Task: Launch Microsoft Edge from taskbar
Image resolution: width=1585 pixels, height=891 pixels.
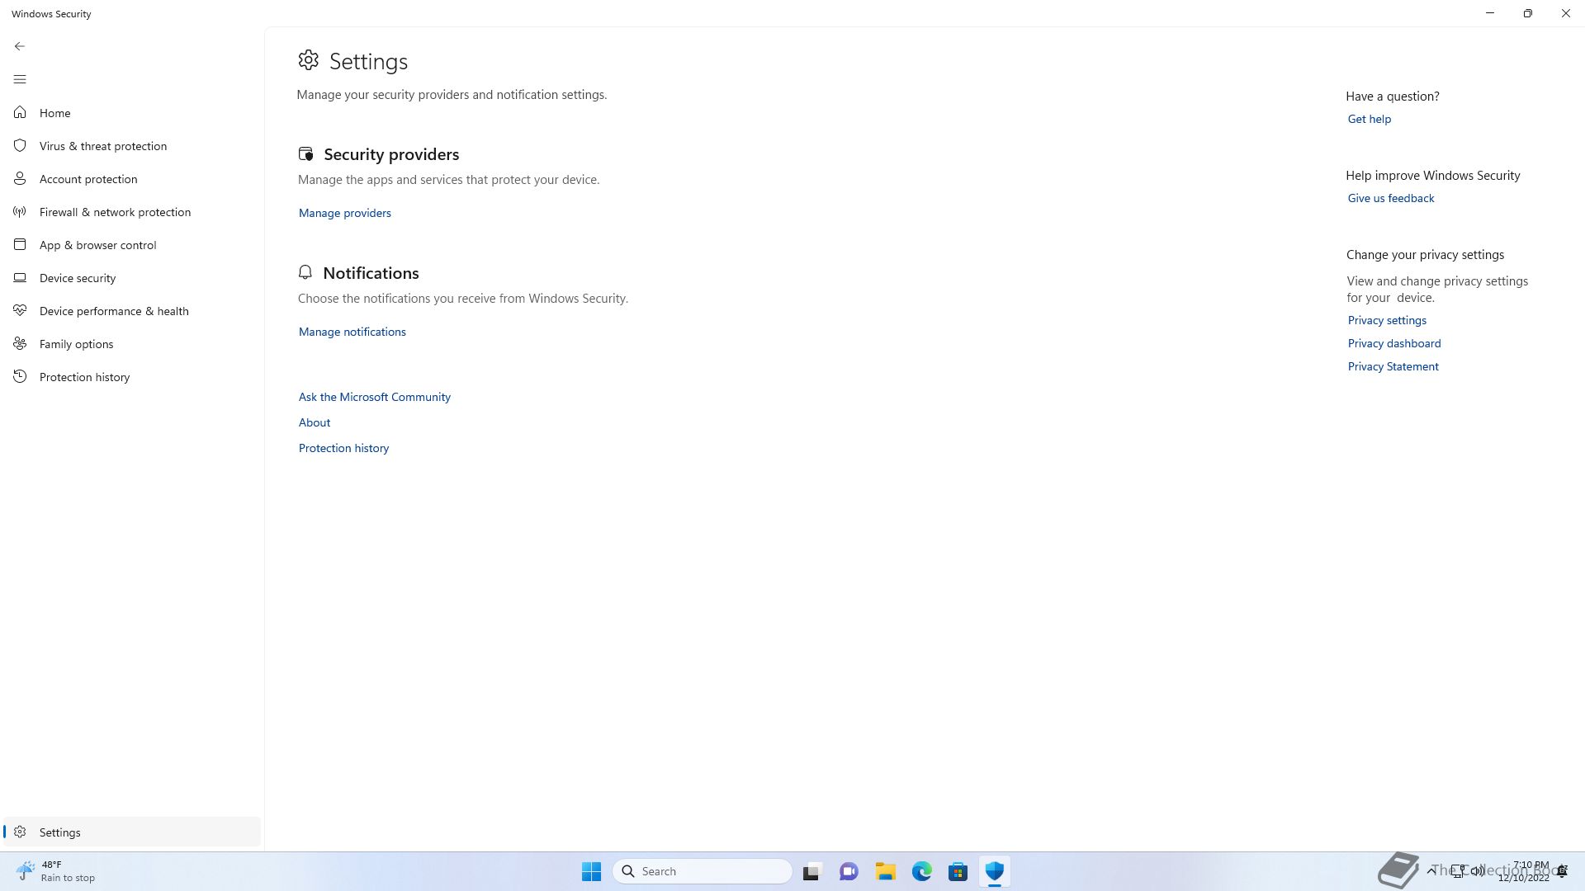Action: [x=921, y=871]
